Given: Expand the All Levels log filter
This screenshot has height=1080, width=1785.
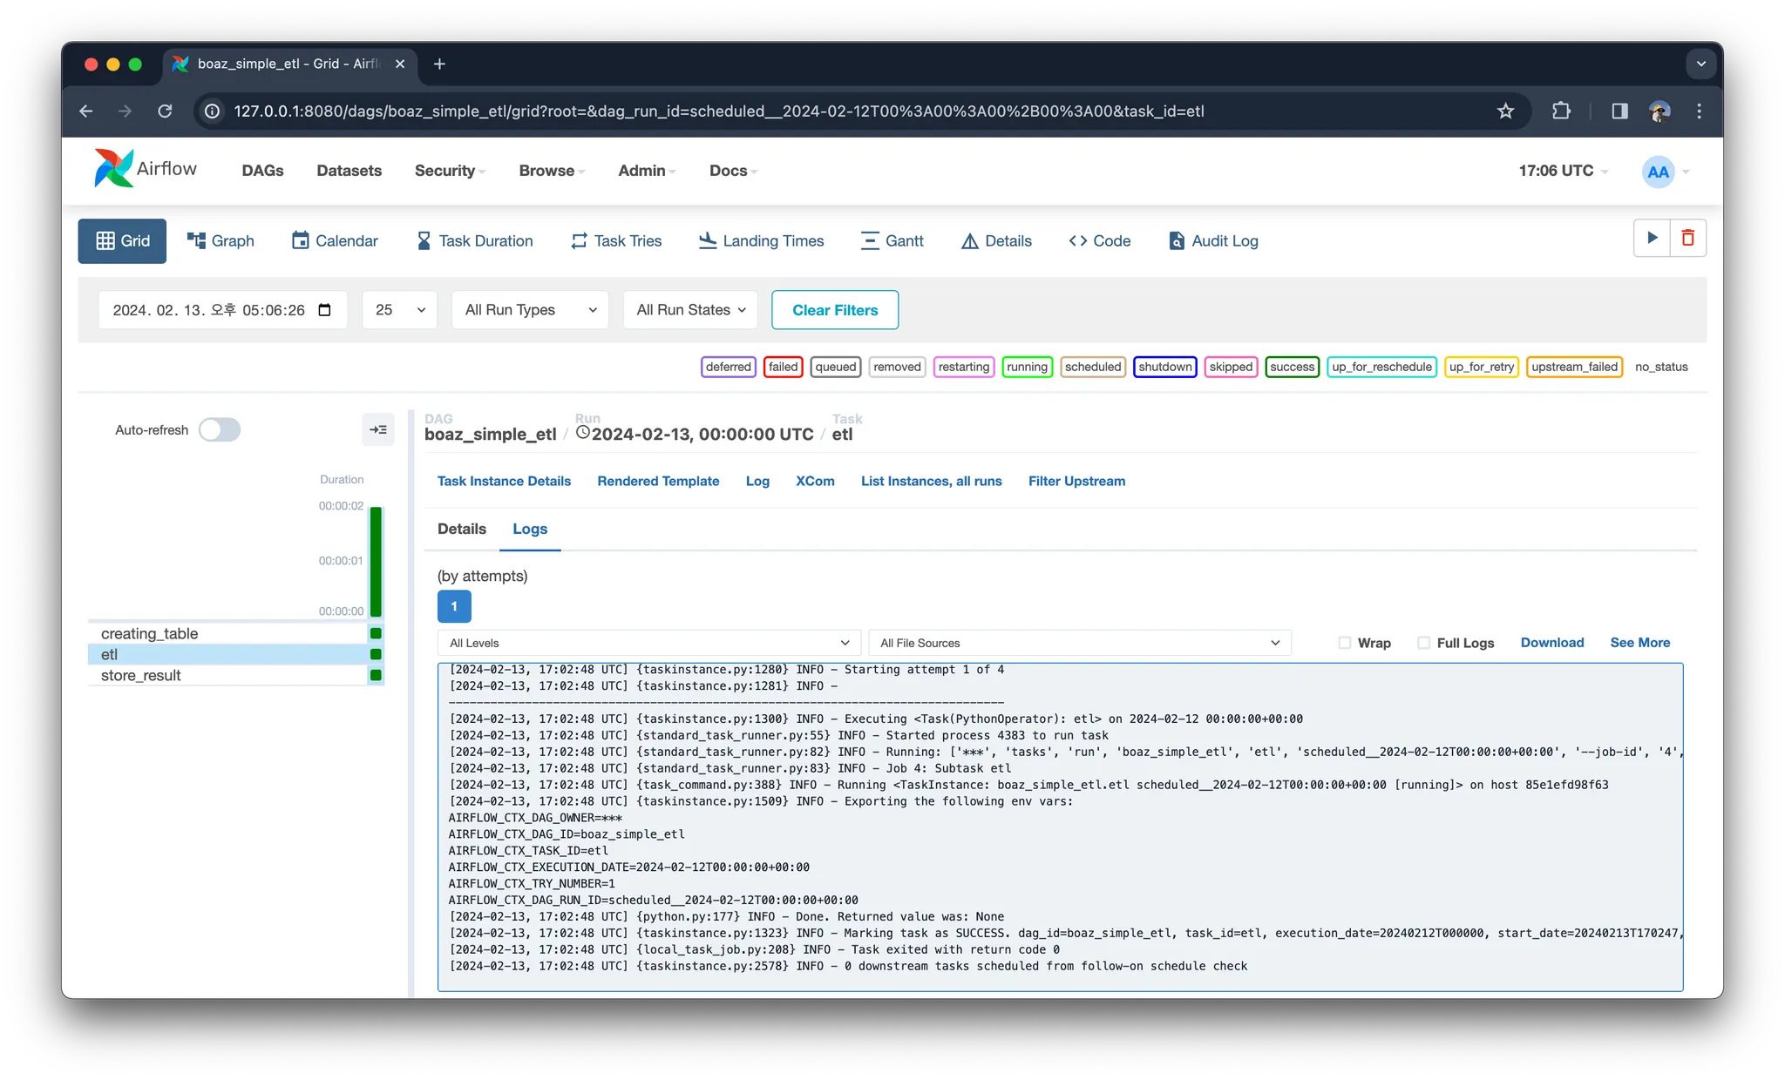Looking at the screenshot, I should pos(648,643).
